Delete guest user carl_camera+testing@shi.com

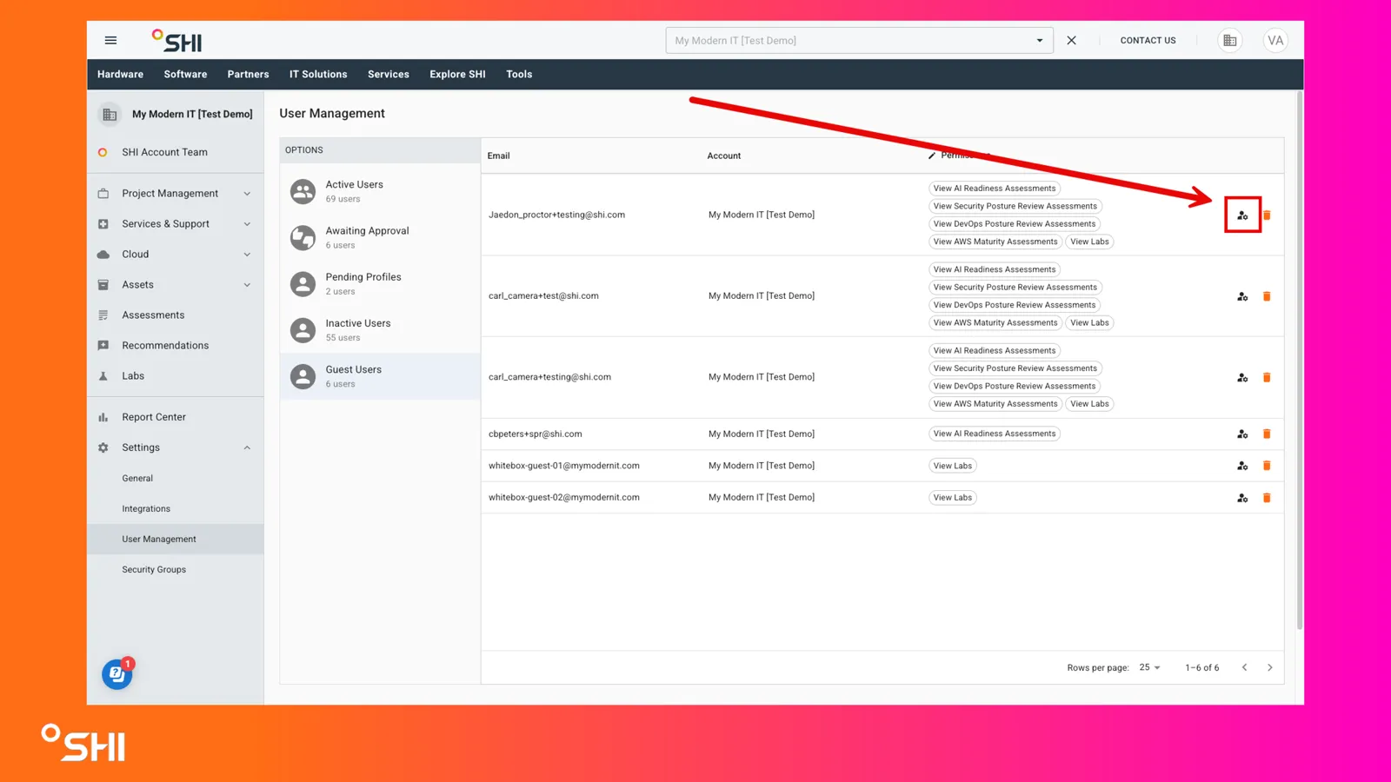click(1267, 377)
